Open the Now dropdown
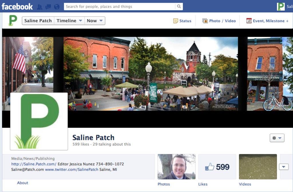Screen dimensions: 293x192 tap(95, 21)
